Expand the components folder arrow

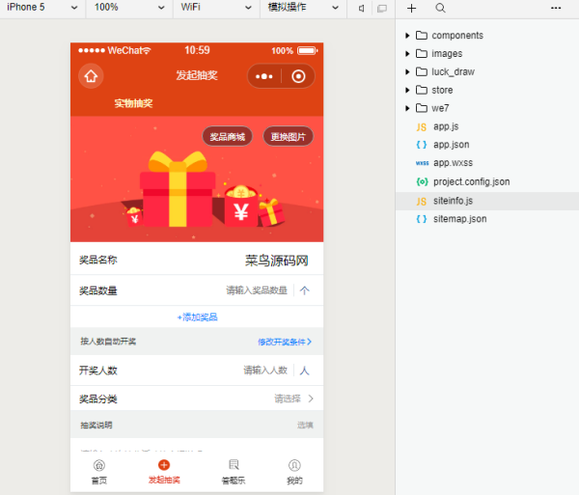(407, 36)
